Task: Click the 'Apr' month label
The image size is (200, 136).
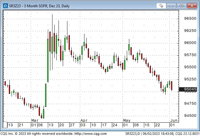Action: pos(84,121)
